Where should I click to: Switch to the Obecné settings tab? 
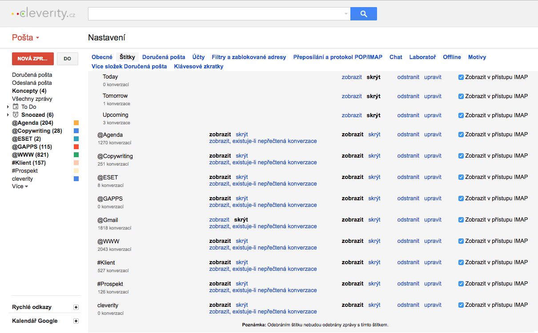click(x=102, y=57)
